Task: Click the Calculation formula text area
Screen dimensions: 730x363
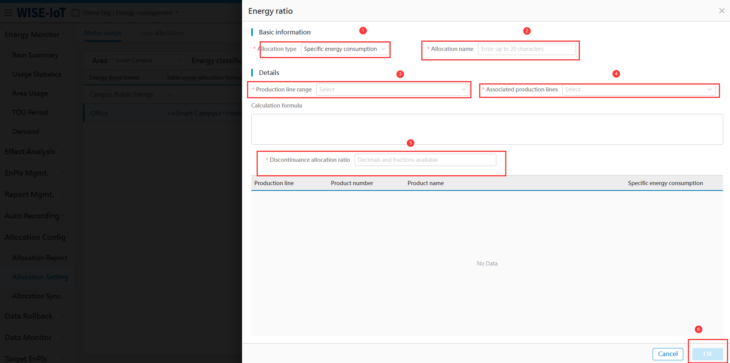Action: pos(486,129)
